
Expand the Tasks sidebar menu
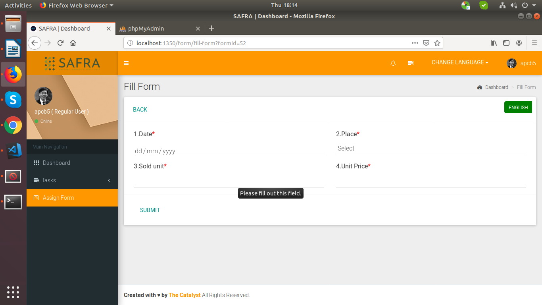click(x=72, y=180)
